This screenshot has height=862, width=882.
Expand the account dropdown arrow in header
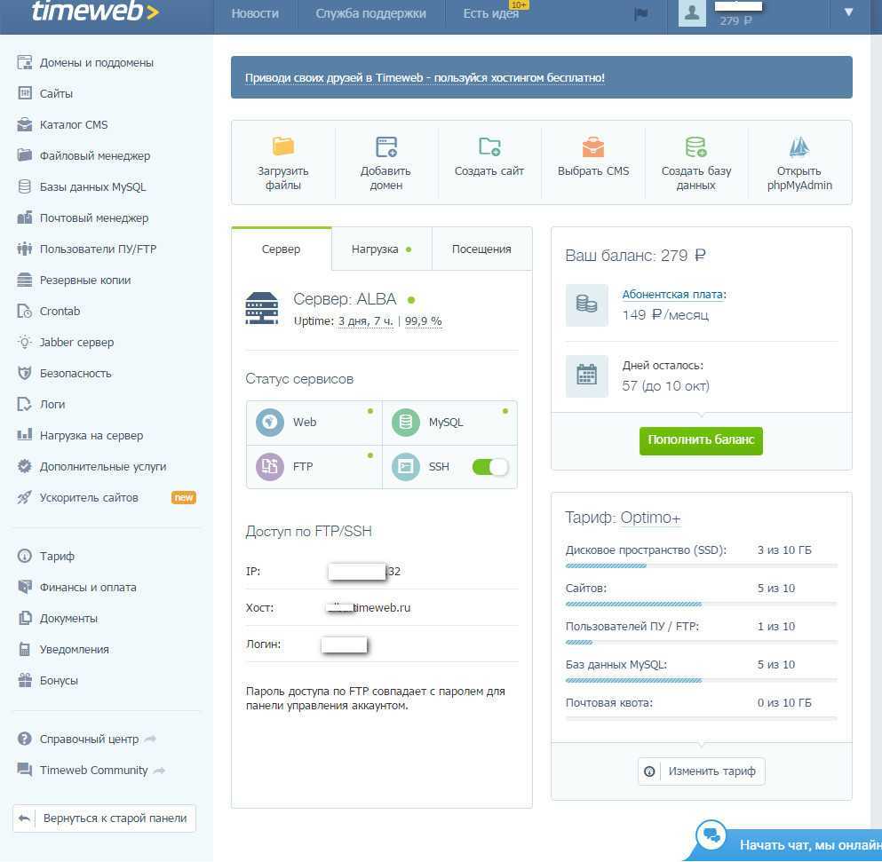pos(848,12)
